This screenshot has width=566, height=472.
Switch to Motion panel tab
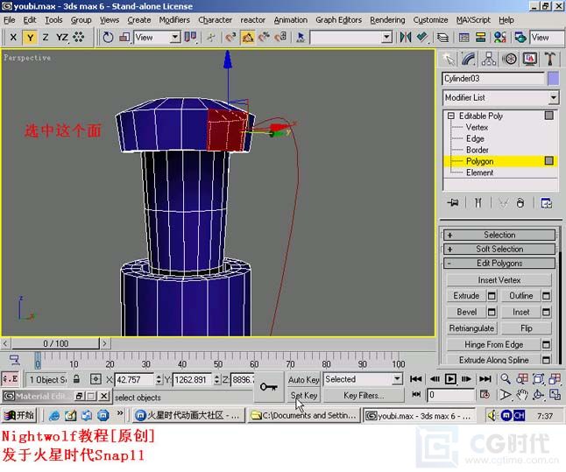tap(509, 59)
